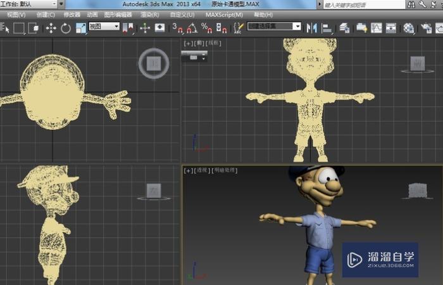Open the Layer Manager icon
Image resolution: width=443 pixels, height=285 pixels.
pyautogui.click(x=344, y=28)
